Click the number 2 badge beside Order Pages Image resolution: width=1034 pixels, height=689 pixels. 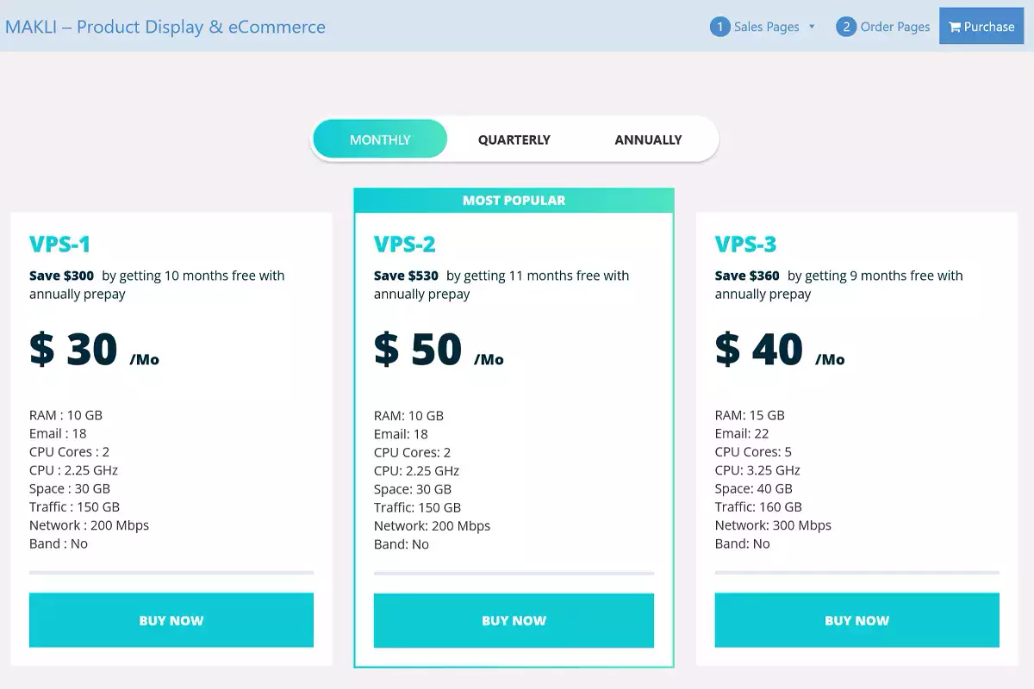point(846,27)
